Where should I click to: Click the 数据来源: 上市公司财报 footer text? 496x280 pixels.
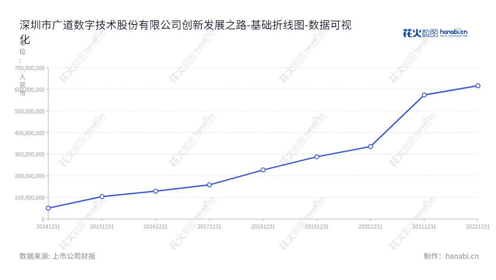(57, 256)
